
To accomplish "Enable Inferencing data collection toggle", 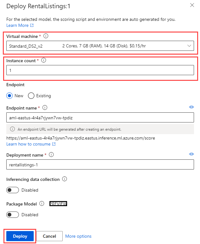I will pos(13,190).
